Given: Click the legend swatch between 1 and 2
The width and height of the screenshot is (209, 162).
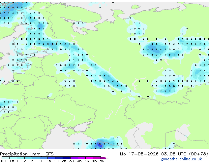Looking at the screenshot, I should point(21,158).
